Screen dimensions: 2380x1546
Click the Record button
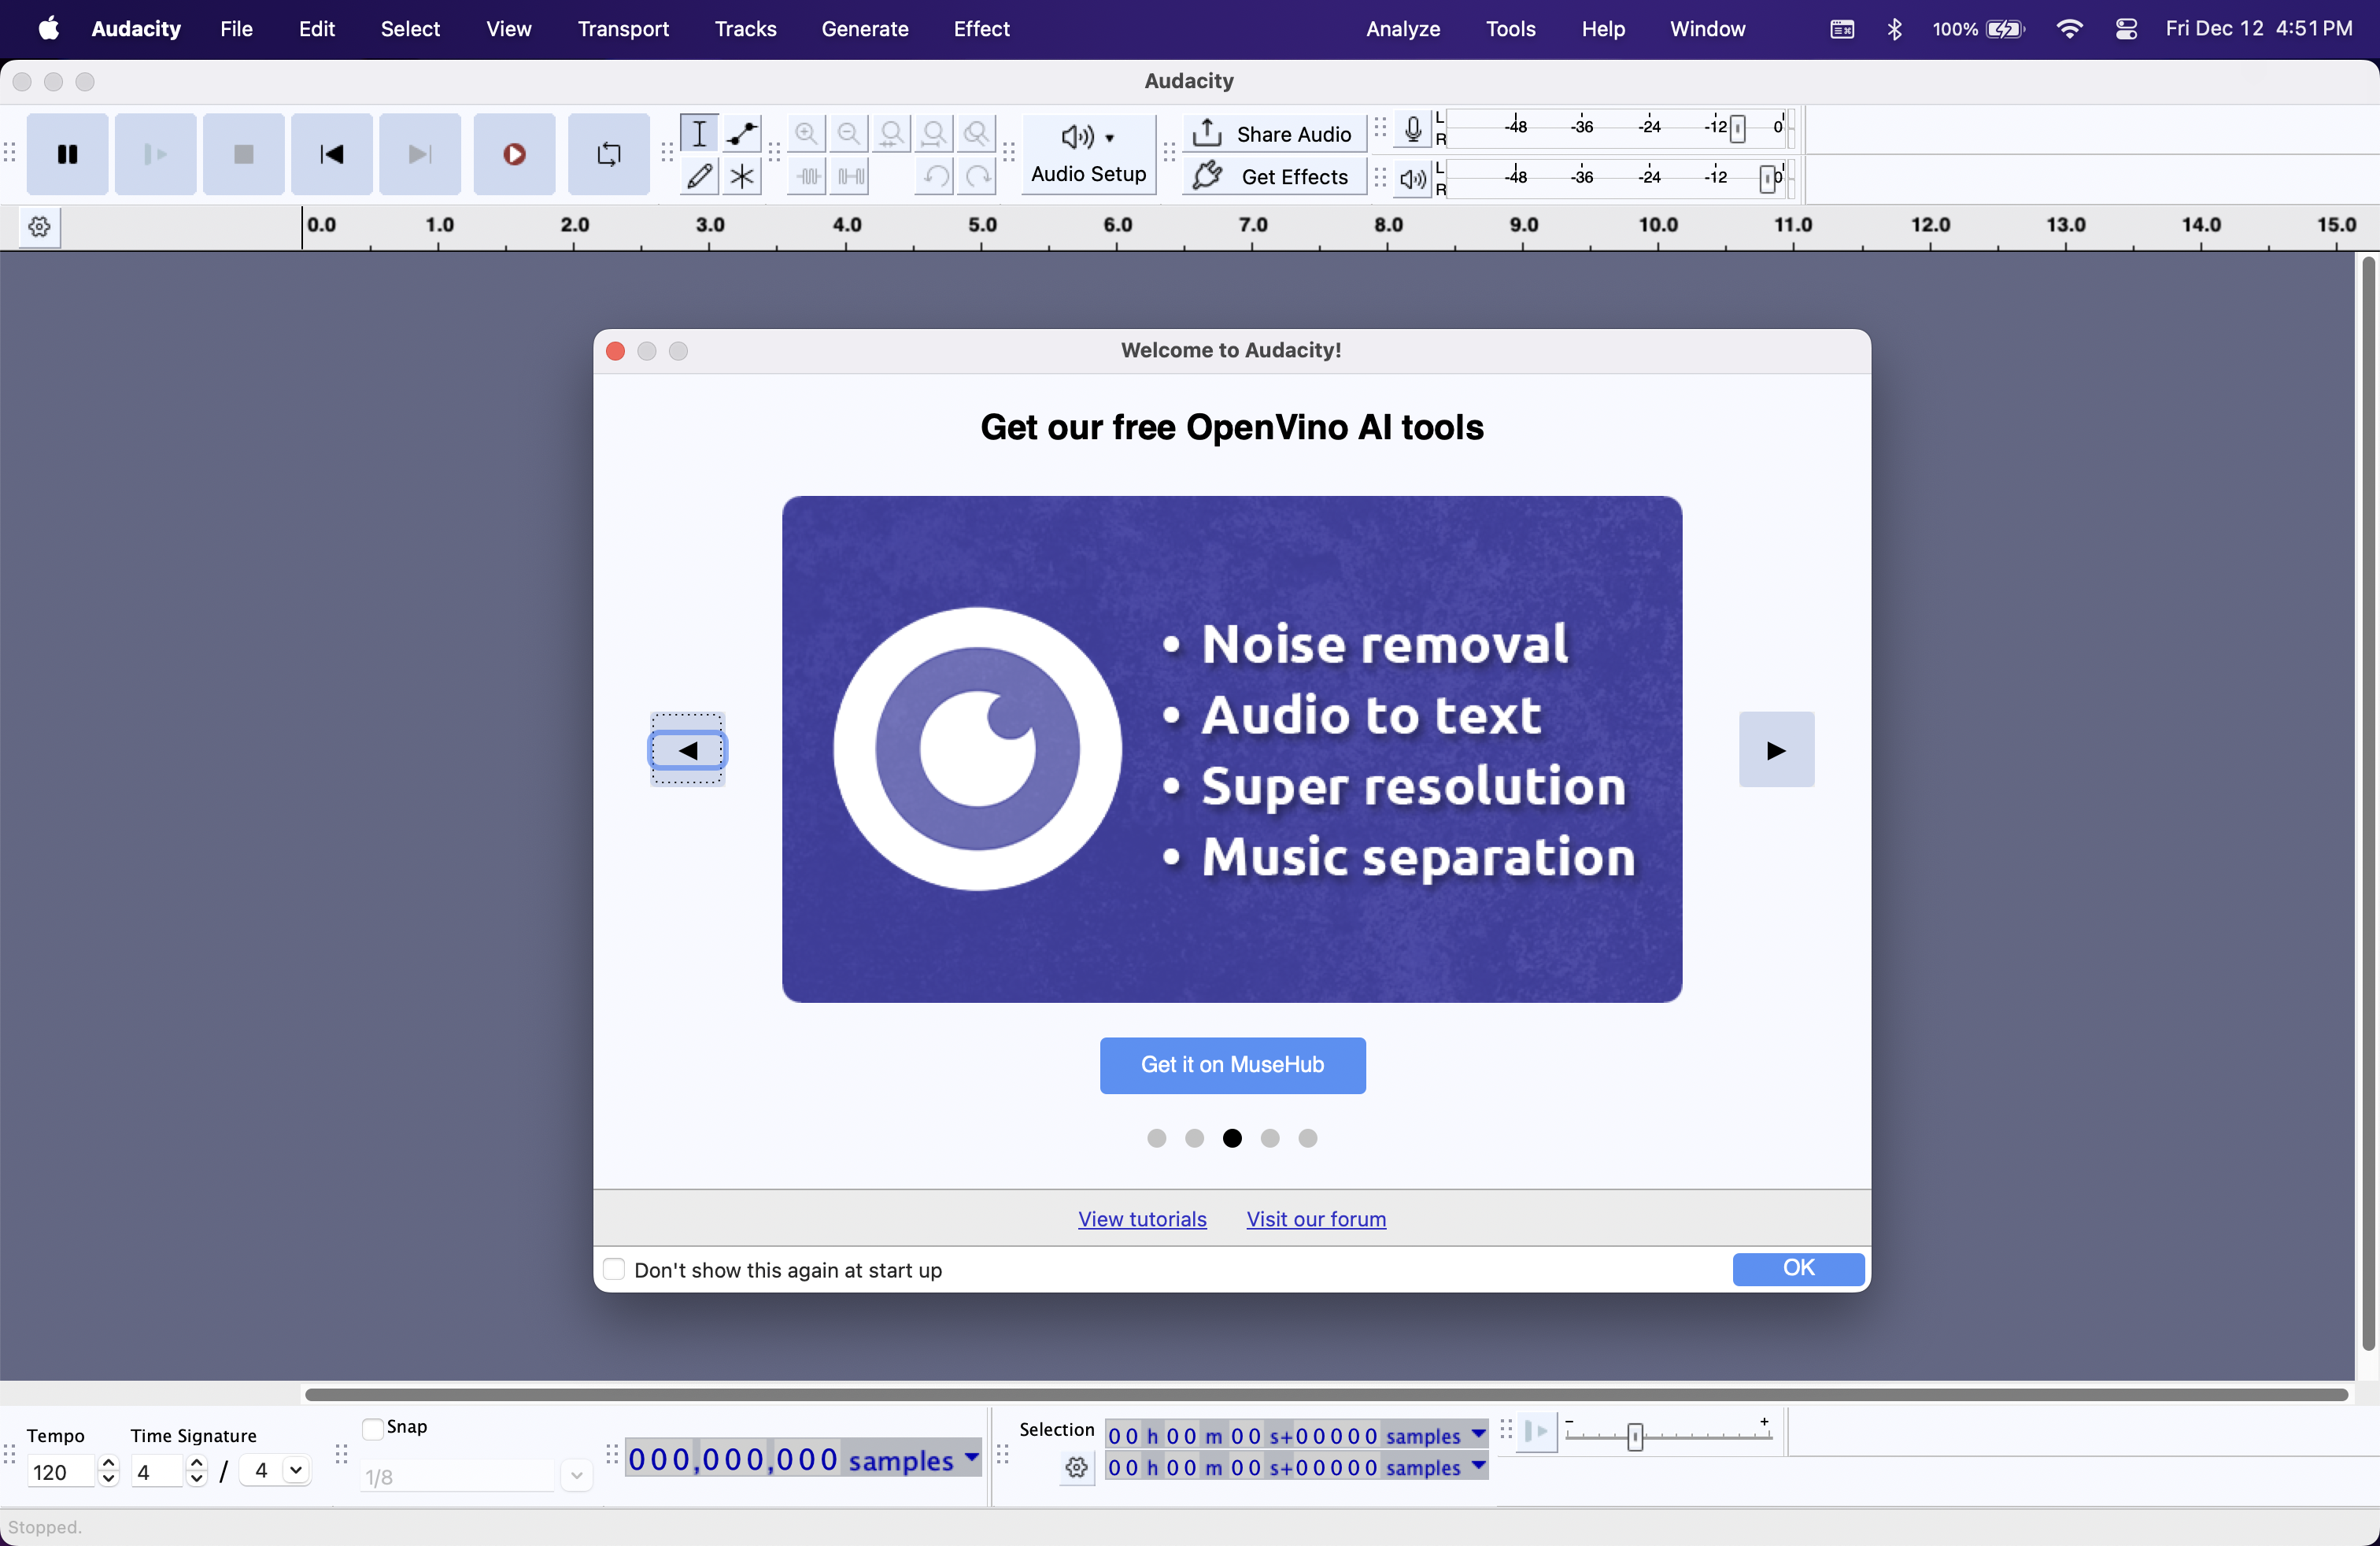point(514,154)
